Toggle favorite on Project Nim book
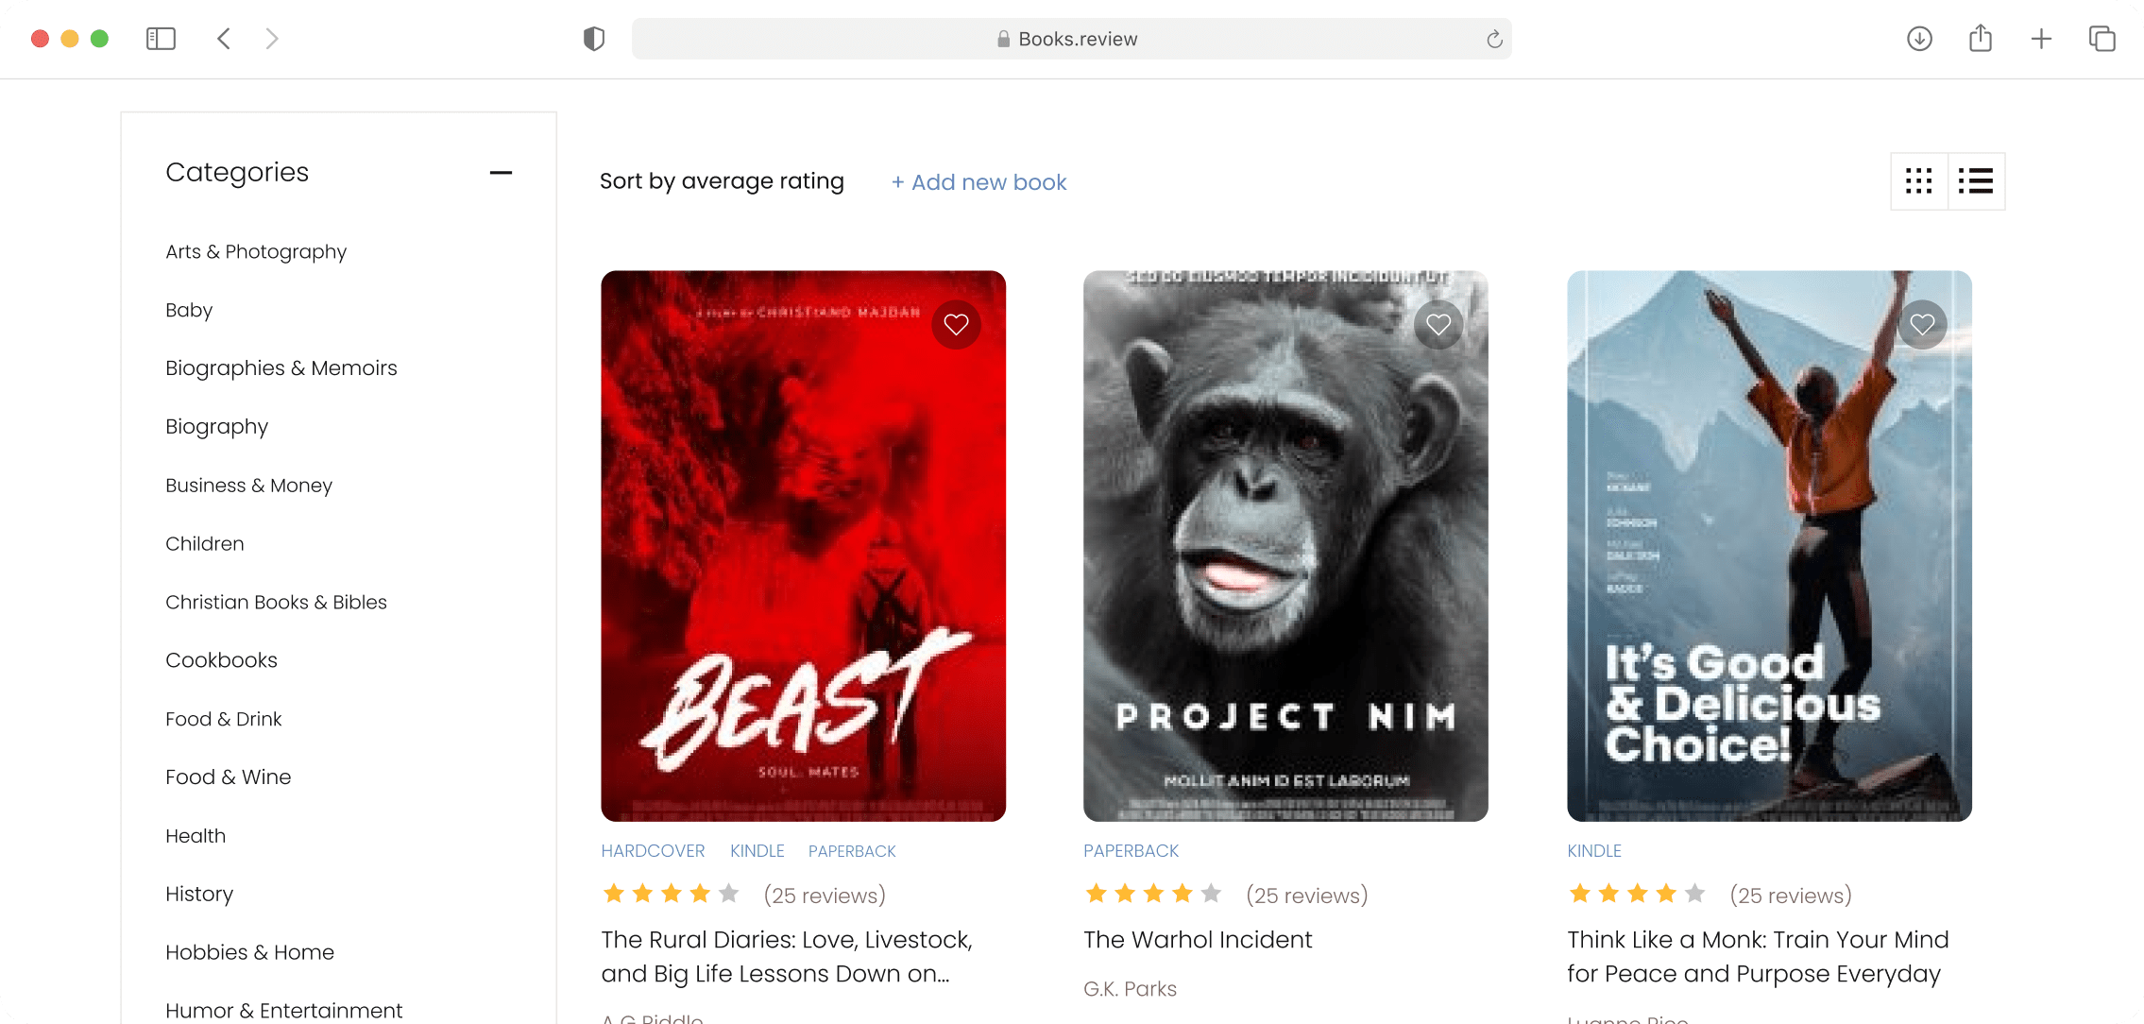Viewport: 2144px width, 1024px height. point(1438,324)
